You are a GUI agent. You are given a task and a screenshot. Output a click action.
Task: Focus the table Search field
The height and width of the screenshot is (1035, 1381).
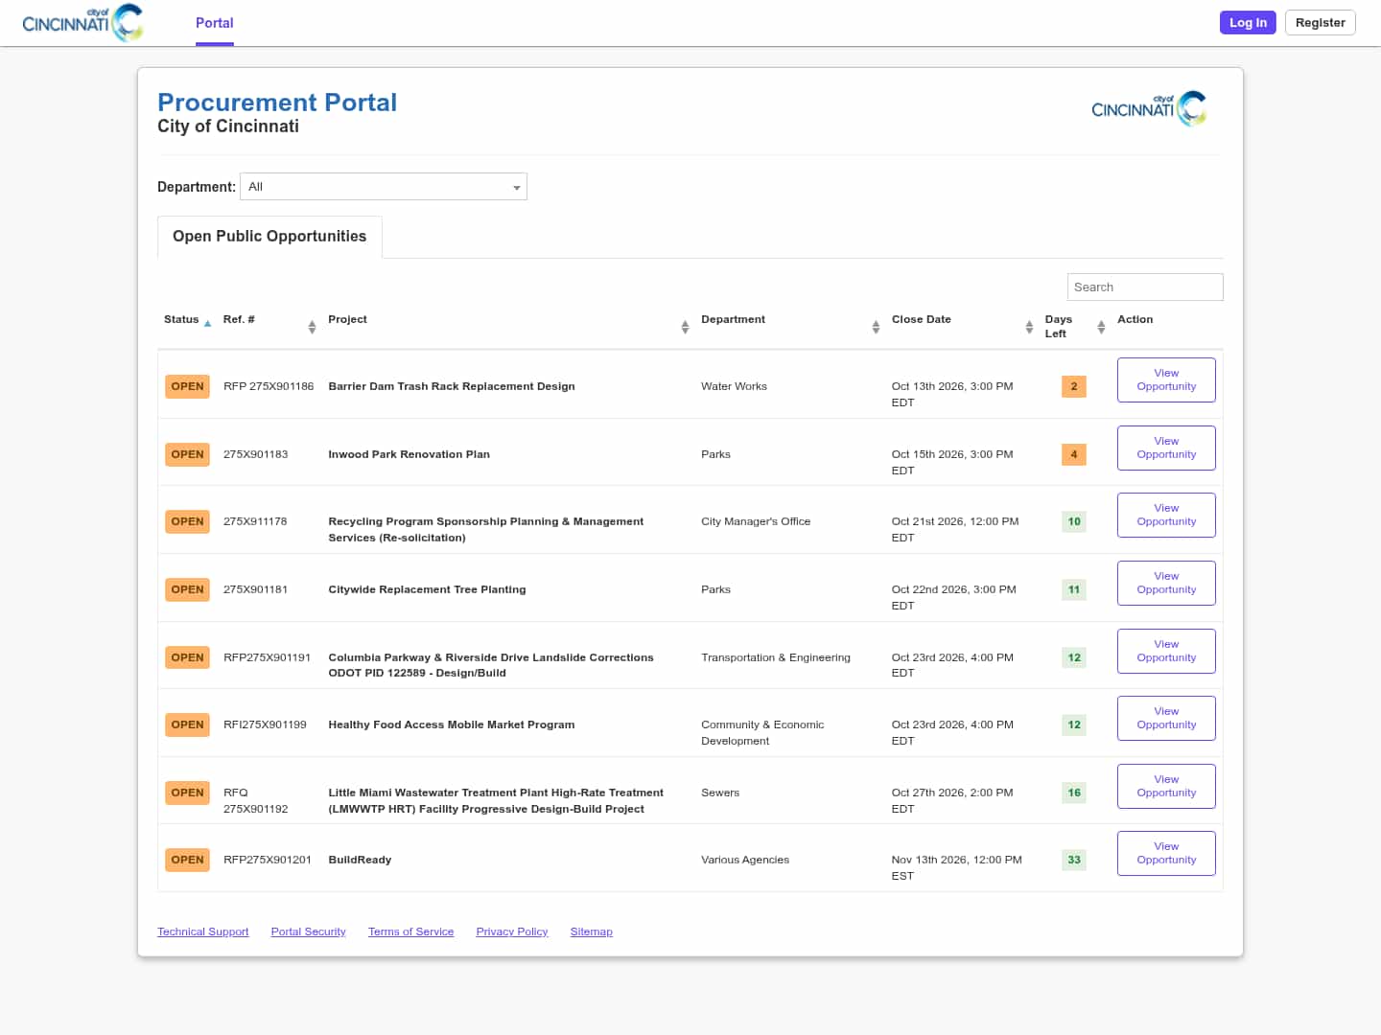(x=1145, y=287)
